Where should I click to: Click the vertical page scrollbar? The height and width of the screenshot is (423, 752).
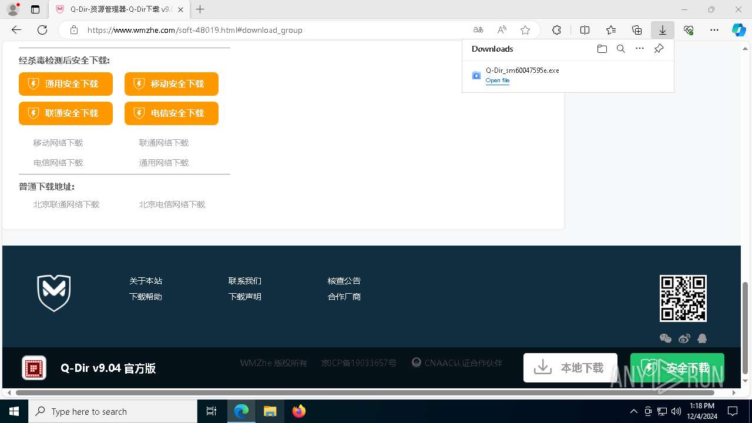coord(746,328)
